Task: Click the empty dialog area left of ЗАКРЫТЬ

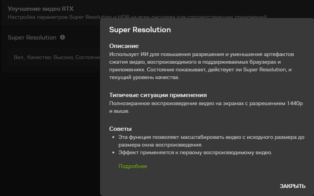Action: click(x=192, y=186)
